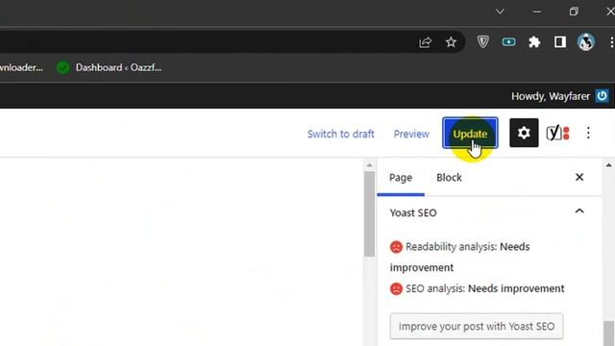Toggle the browser side panel icon
Screen dimensions: 615x346
pos(559,42)
